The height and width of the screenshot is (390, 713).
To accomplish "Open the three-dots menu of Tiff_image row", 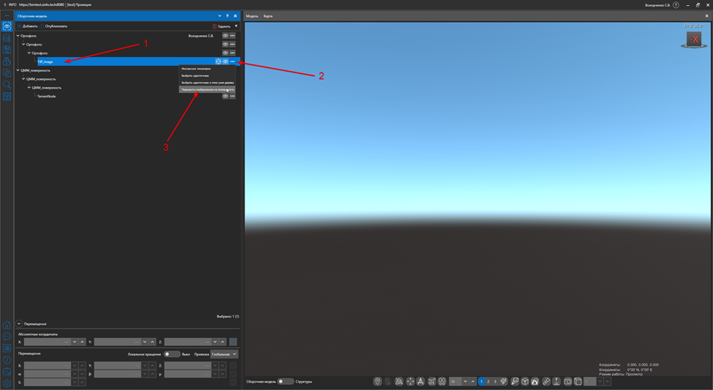I will click(232, 61).
